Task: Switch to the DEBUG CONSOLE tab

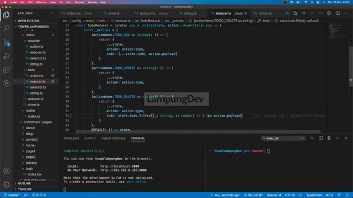Action: point(113,138)
